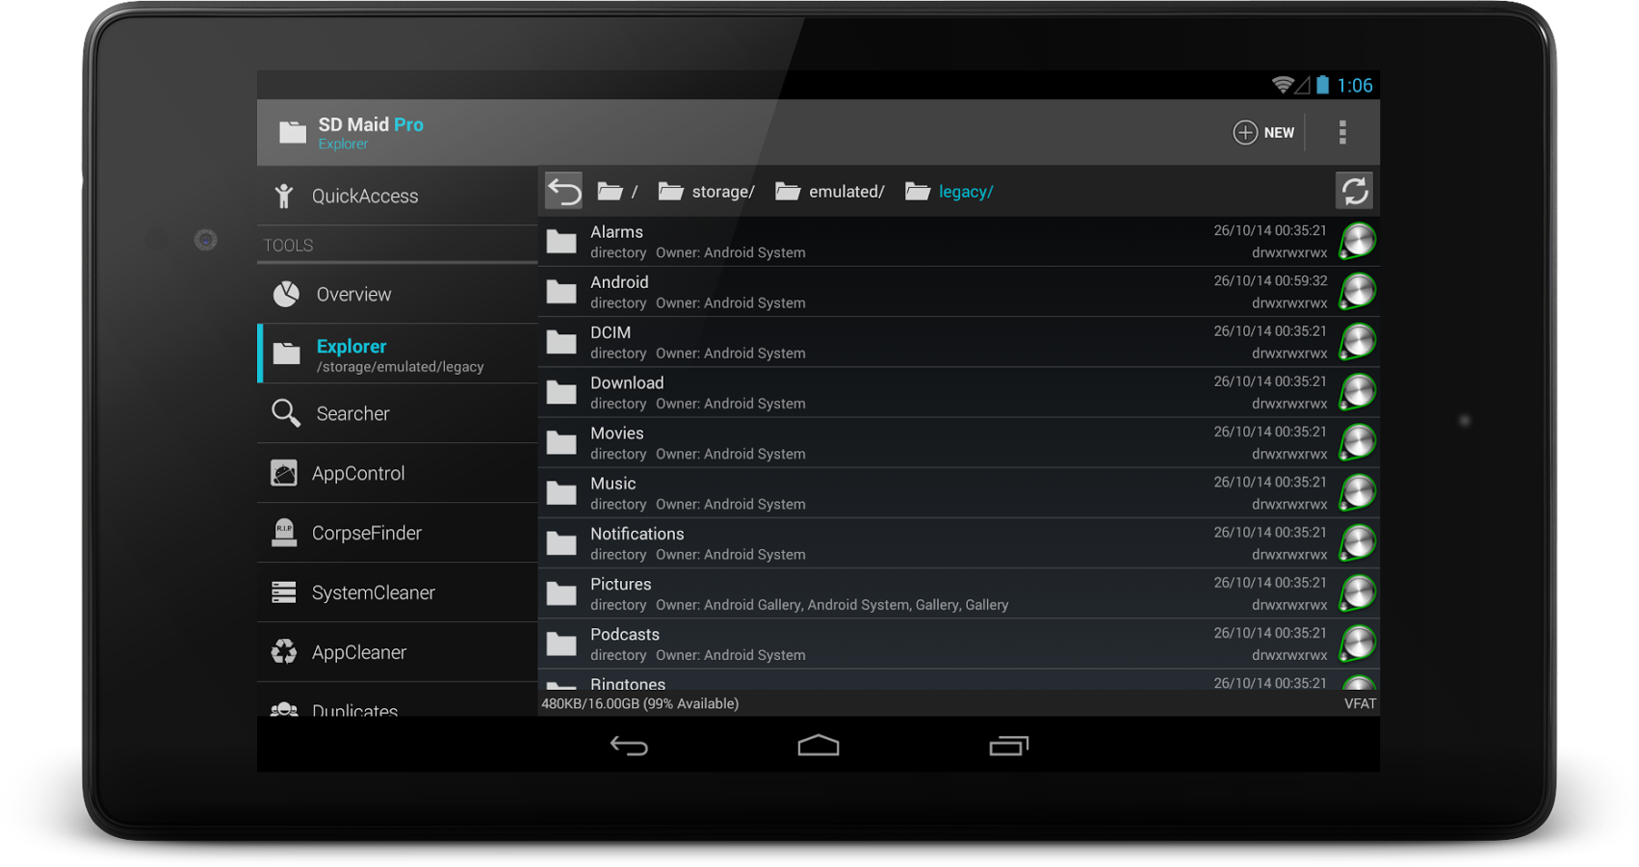Screen dimensions: 1639x867
Task: Open the Movies folder
Action: 958,442
